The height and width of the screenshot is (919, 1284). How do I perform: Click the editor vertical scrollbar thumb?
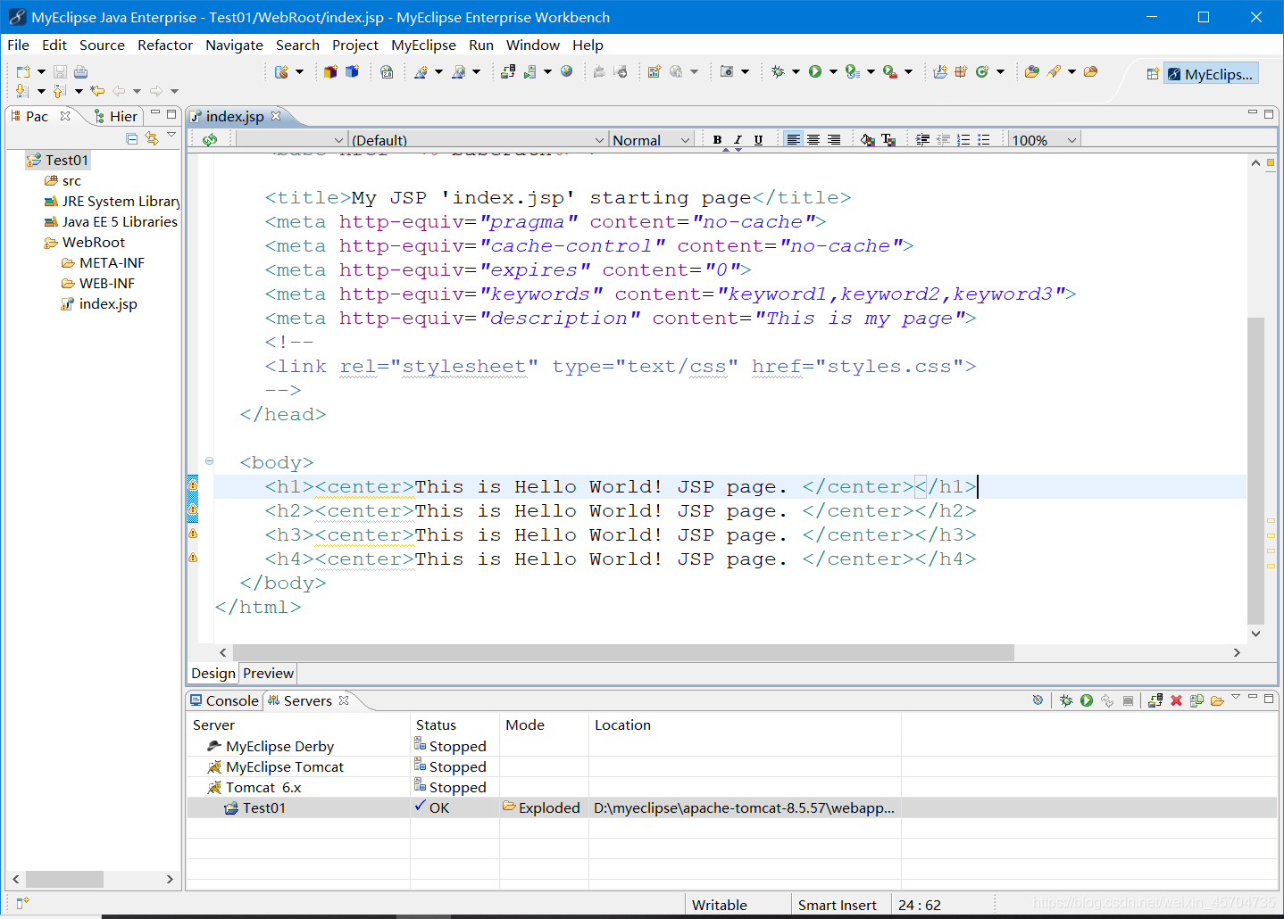point(1255,470)
